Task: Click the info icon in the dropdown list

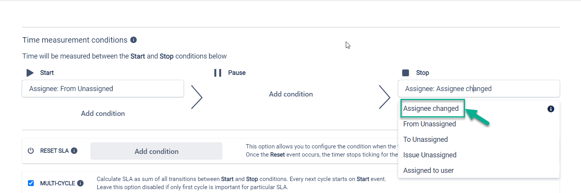Action: [x=550, y=109]
